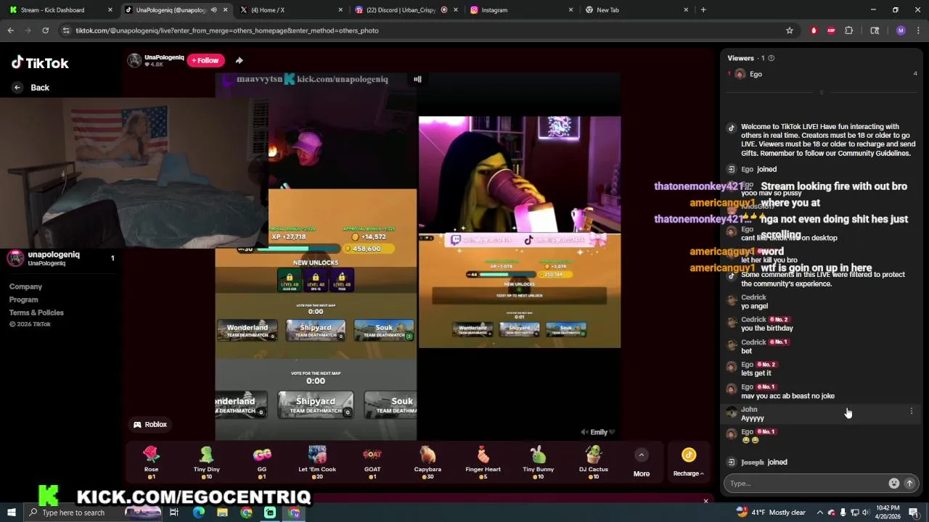Viewport: 929px width, 522px height.
Task: Switch to Stream - Kick Dashboard tab
Action: point(61,9)
